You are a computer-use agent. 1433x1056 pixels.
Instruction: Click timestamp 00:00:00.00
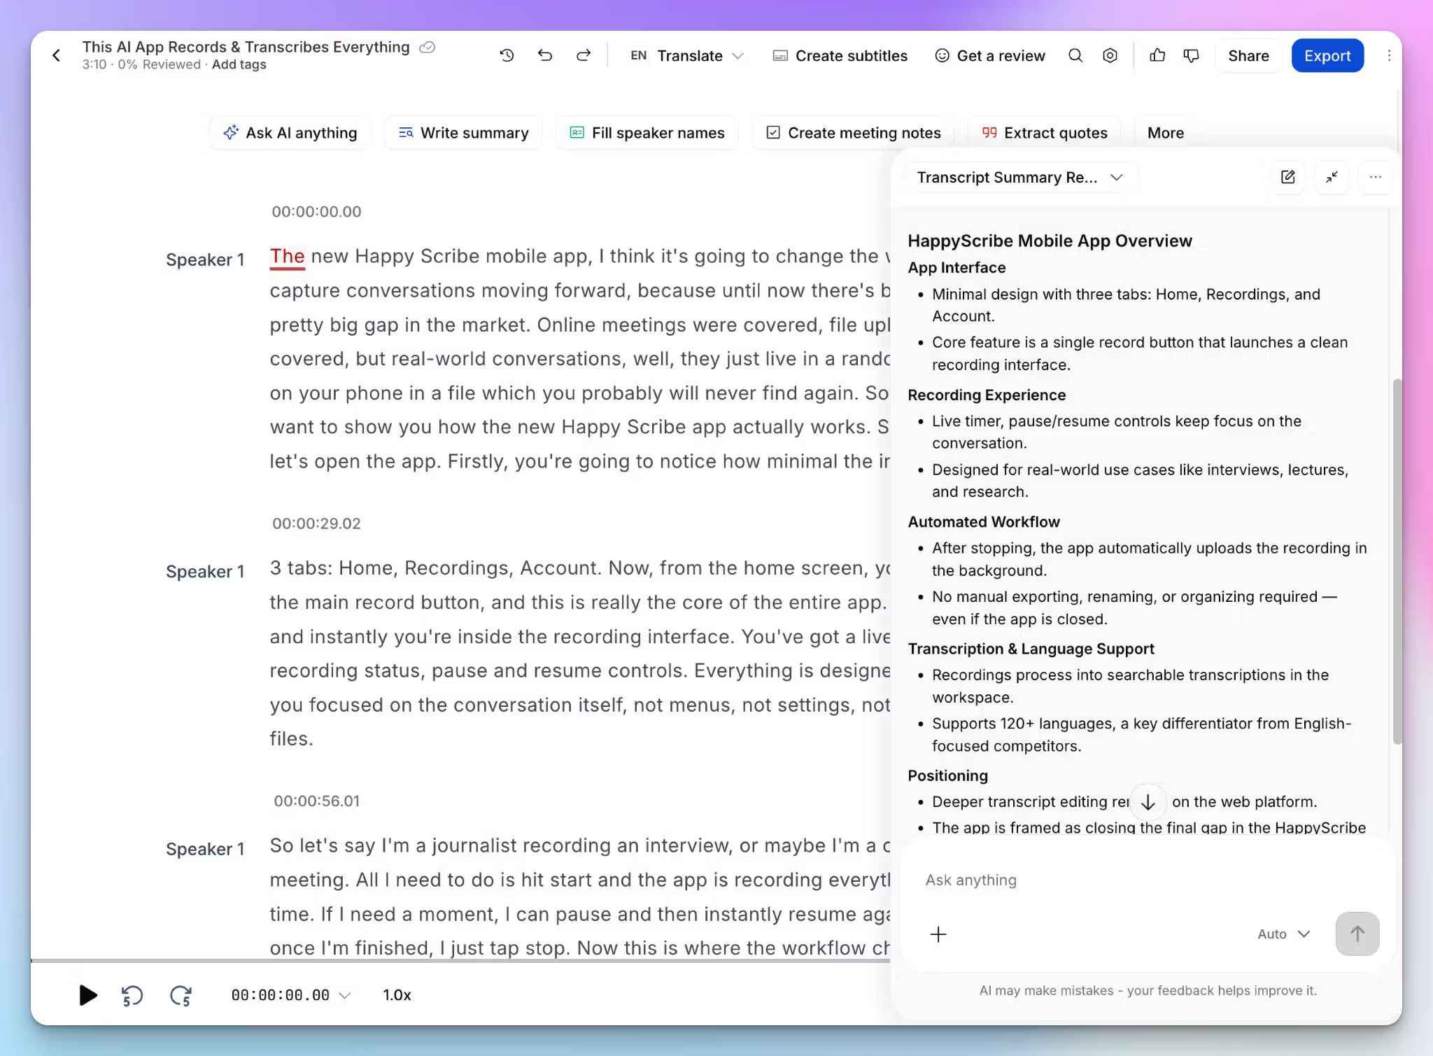tap(316, 211)
